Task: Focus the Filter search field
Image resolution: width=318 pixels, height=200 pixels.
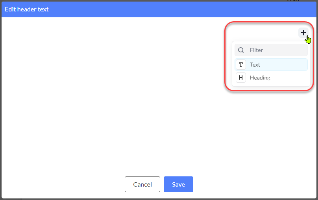Action: coord(271,50)
